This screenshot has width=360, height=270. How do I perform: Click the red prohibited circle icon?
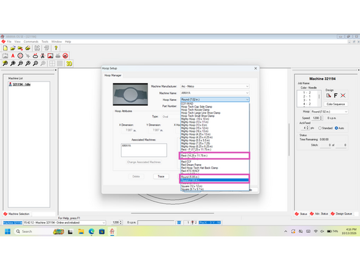tap(65, 56)
